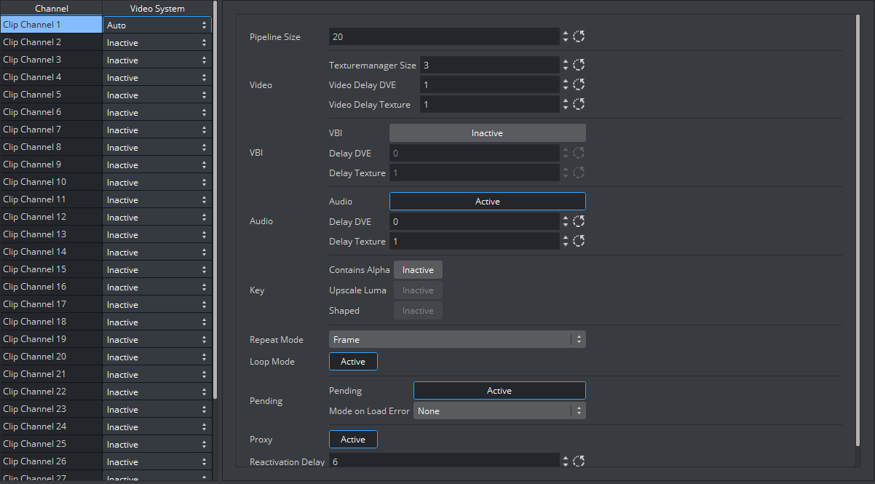Disable the Audio Active toggle
This screenshot has height=484, width=875.
coord(487,202)
